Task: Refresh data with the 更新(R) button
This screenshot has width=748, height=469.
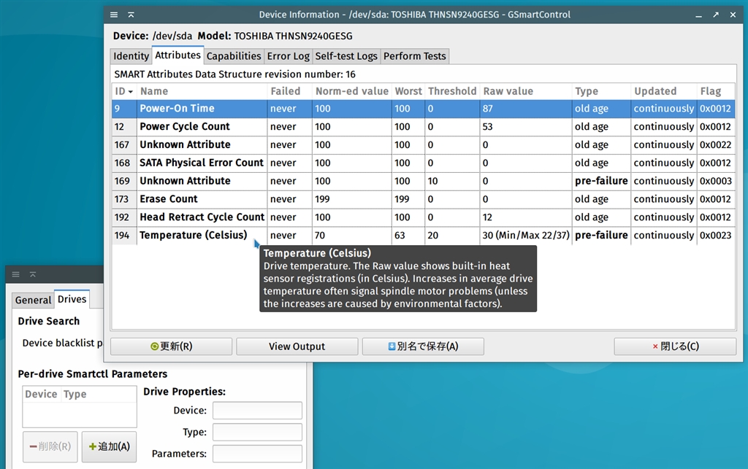Action: pyautogui.click(x=171, y=346)
